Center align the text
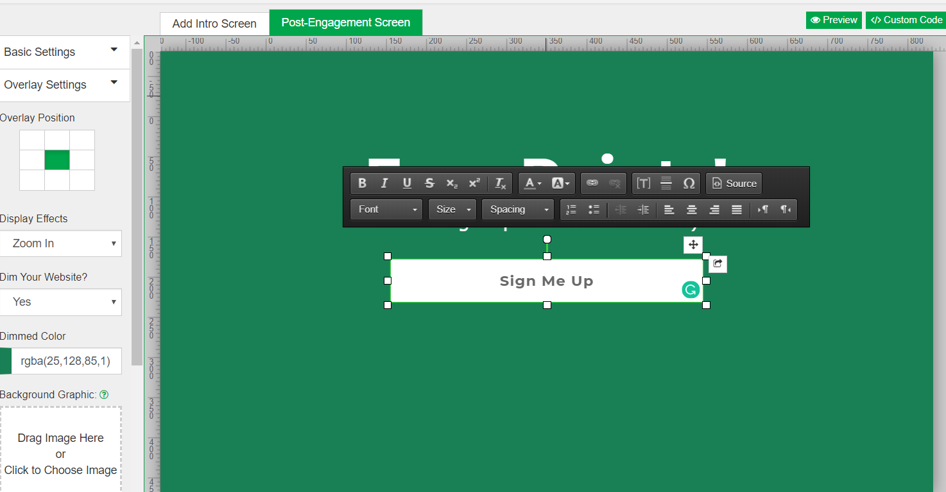Viewport: 946px width, 492px height. click(692, 209)
